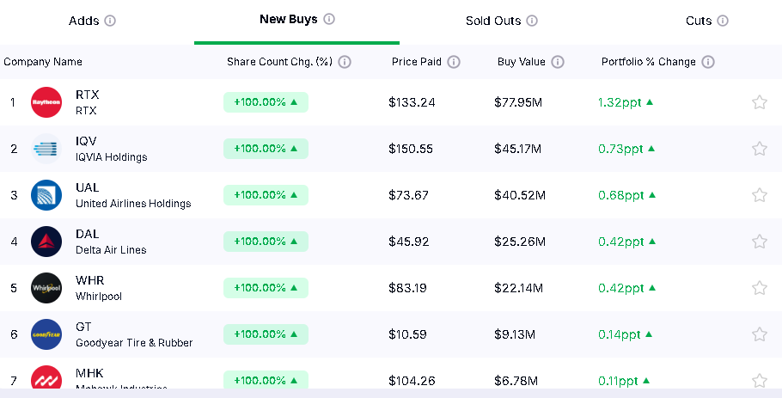This screenshot has width=782, height=398.
Task: Toggle the favorite star for IQVIA Holdings
Action: click(760, 149)
